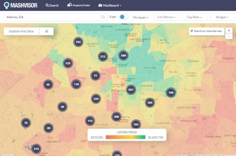Screen dimensions: 236x156
Task: Click the 215 cluster marker
Action: (x=36, y=149)
